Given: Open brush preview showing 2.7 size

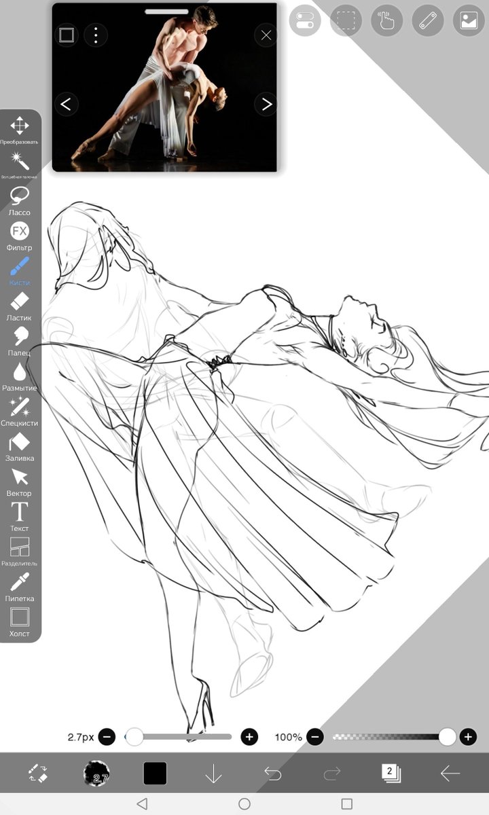Looking at the screenshot, I should point(96,773).
